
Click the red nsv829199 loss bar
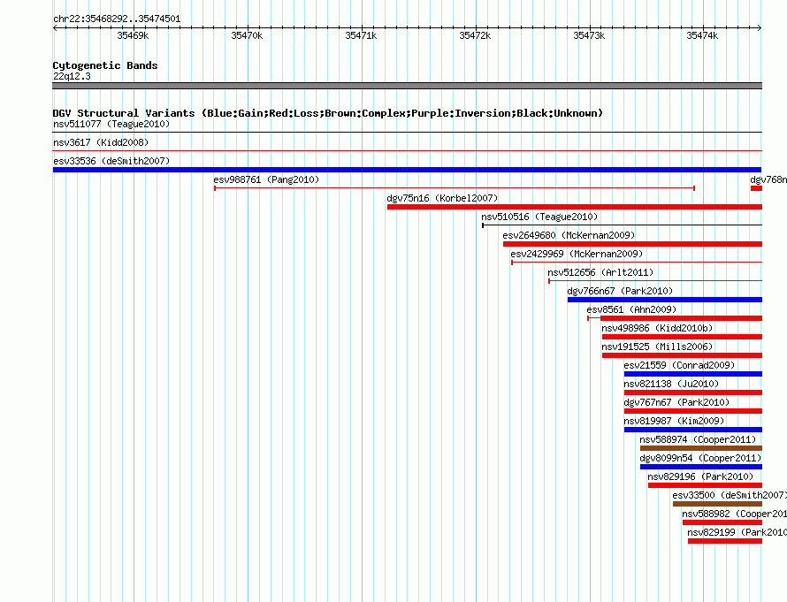point(725,541)
